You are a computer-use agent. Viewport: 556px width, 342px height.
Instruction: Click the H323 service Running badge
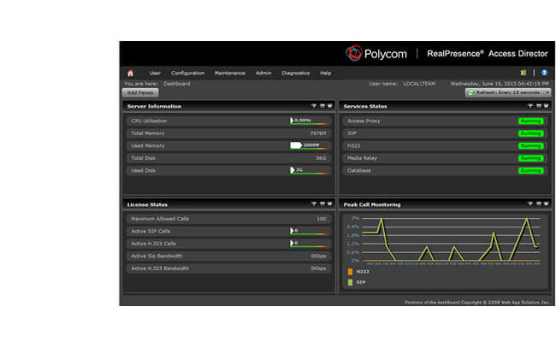pyautogui.click(x=531, y=146)
